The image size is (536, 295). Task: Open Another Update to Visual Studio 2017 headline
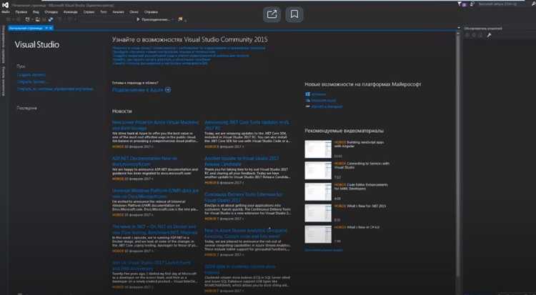[242, 161]
